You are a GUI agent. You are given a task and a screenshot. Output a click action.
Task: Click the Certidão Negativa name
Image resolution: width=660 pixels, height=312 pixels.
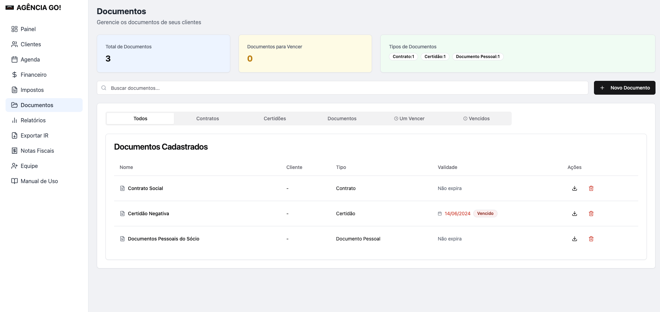(x=148, y=214)
